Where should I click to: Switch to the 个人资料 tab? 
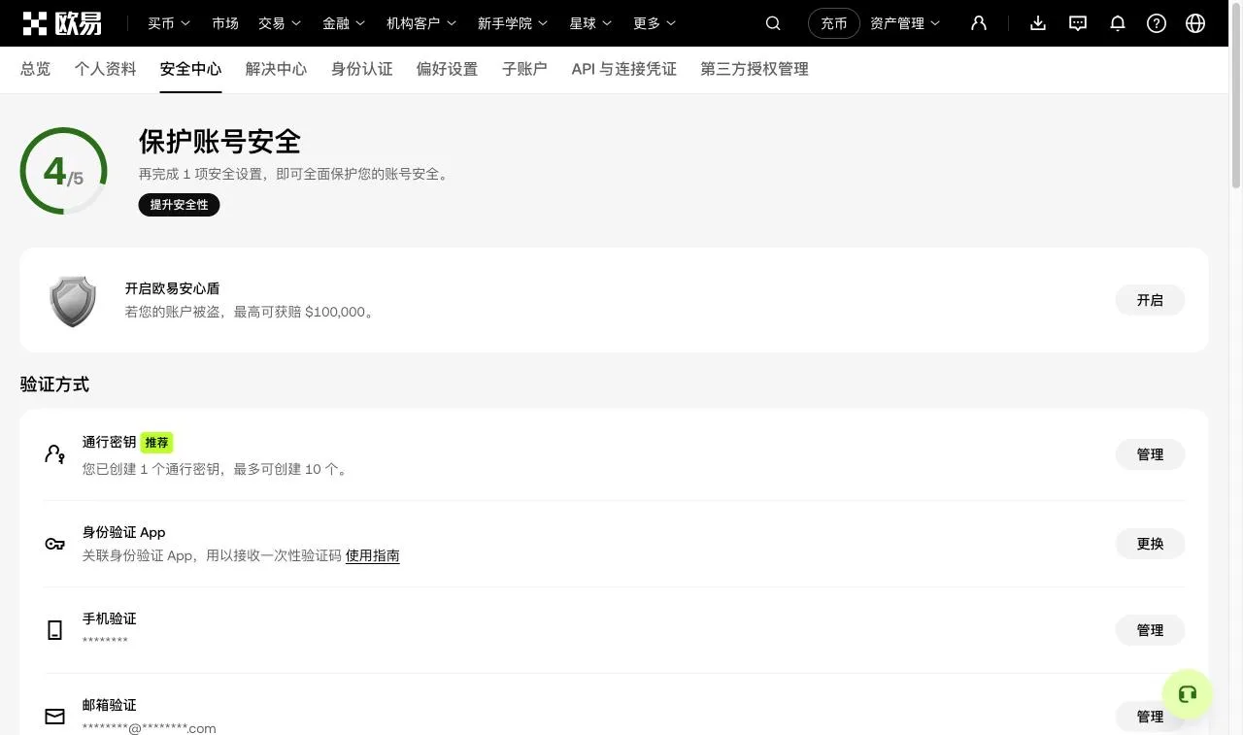(x=106, y=69)
